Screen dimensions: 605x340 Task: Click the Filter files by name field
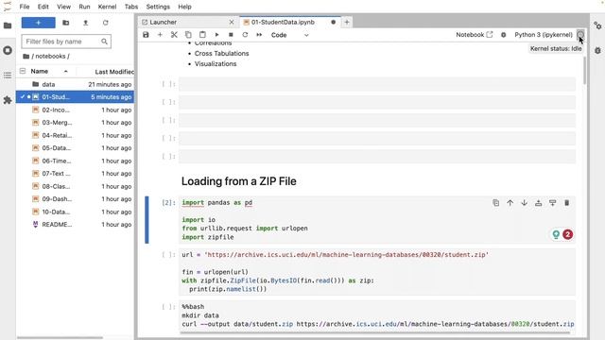click(66, 42)
